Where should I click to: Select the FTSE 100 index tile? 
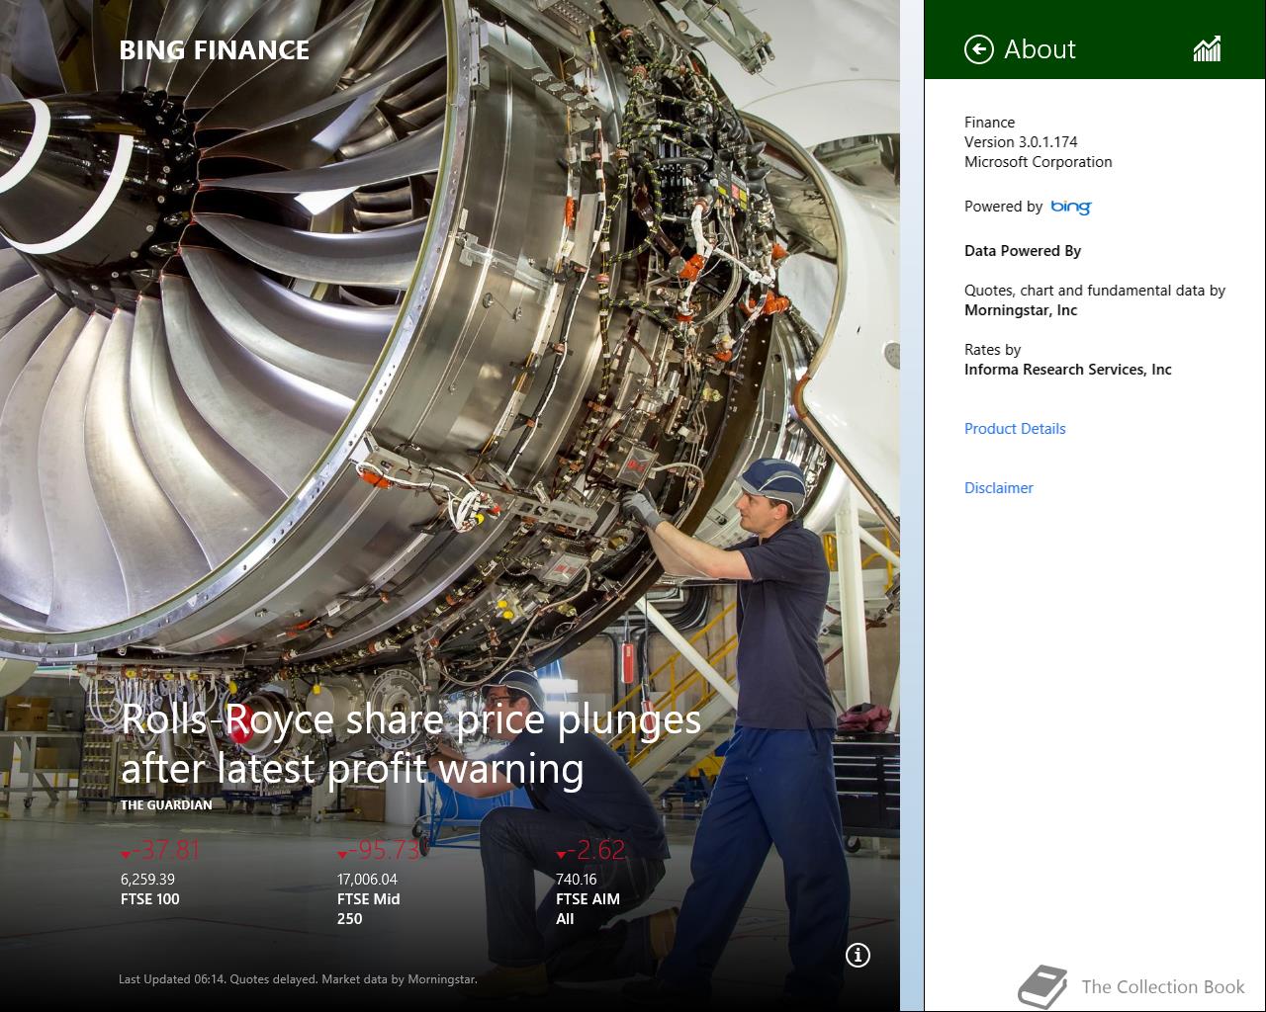[x=161, y=875]
